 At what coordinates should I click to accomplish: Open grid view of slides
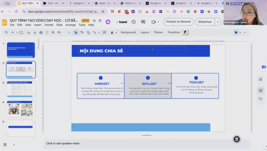coord(5,145)
